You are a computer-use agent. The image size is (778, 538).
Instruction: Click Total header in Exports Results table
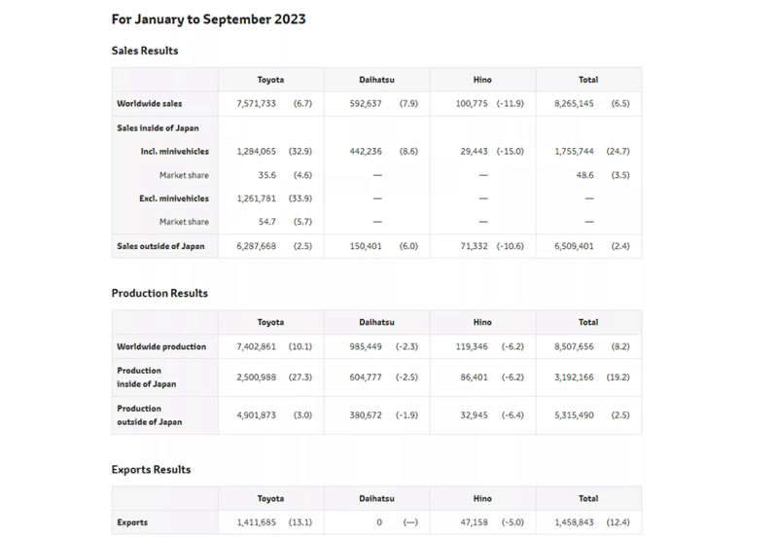[x=588, y=499]
